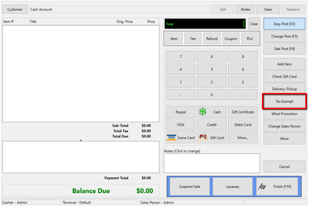Image resolution: width=309 pixels, height=207 pixels.
Task: Tap keypad number 1
Action: [x=181, y=82]
